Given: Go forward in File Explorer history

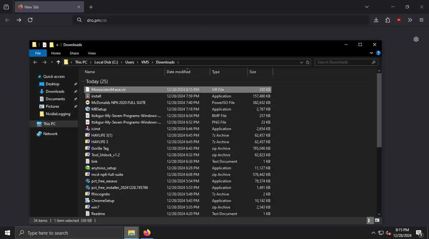Looking at the screenshot, I should [45, 62].
